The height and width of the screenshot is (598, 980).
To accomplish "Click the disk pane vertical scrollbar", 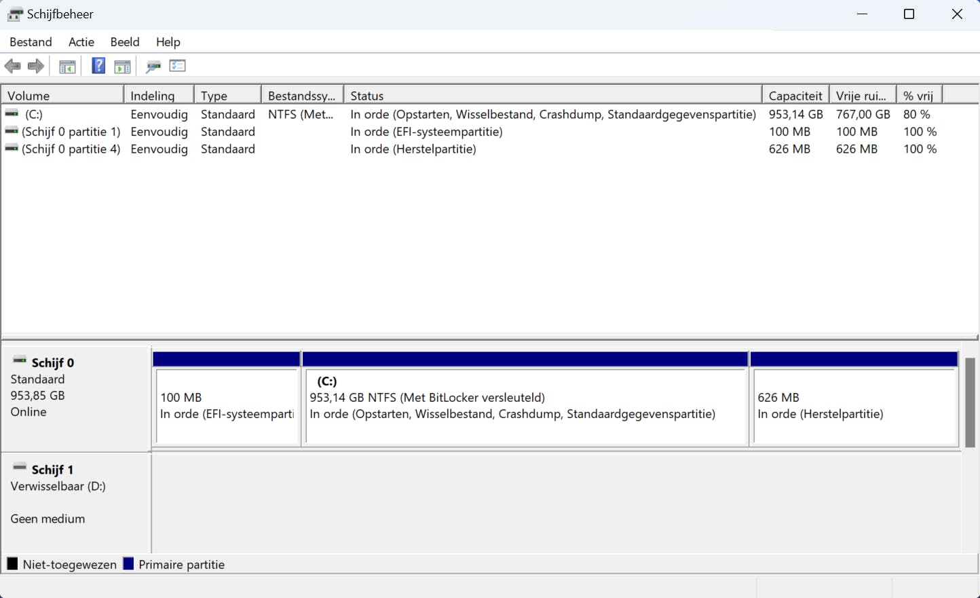I will [x=970, y=403].
